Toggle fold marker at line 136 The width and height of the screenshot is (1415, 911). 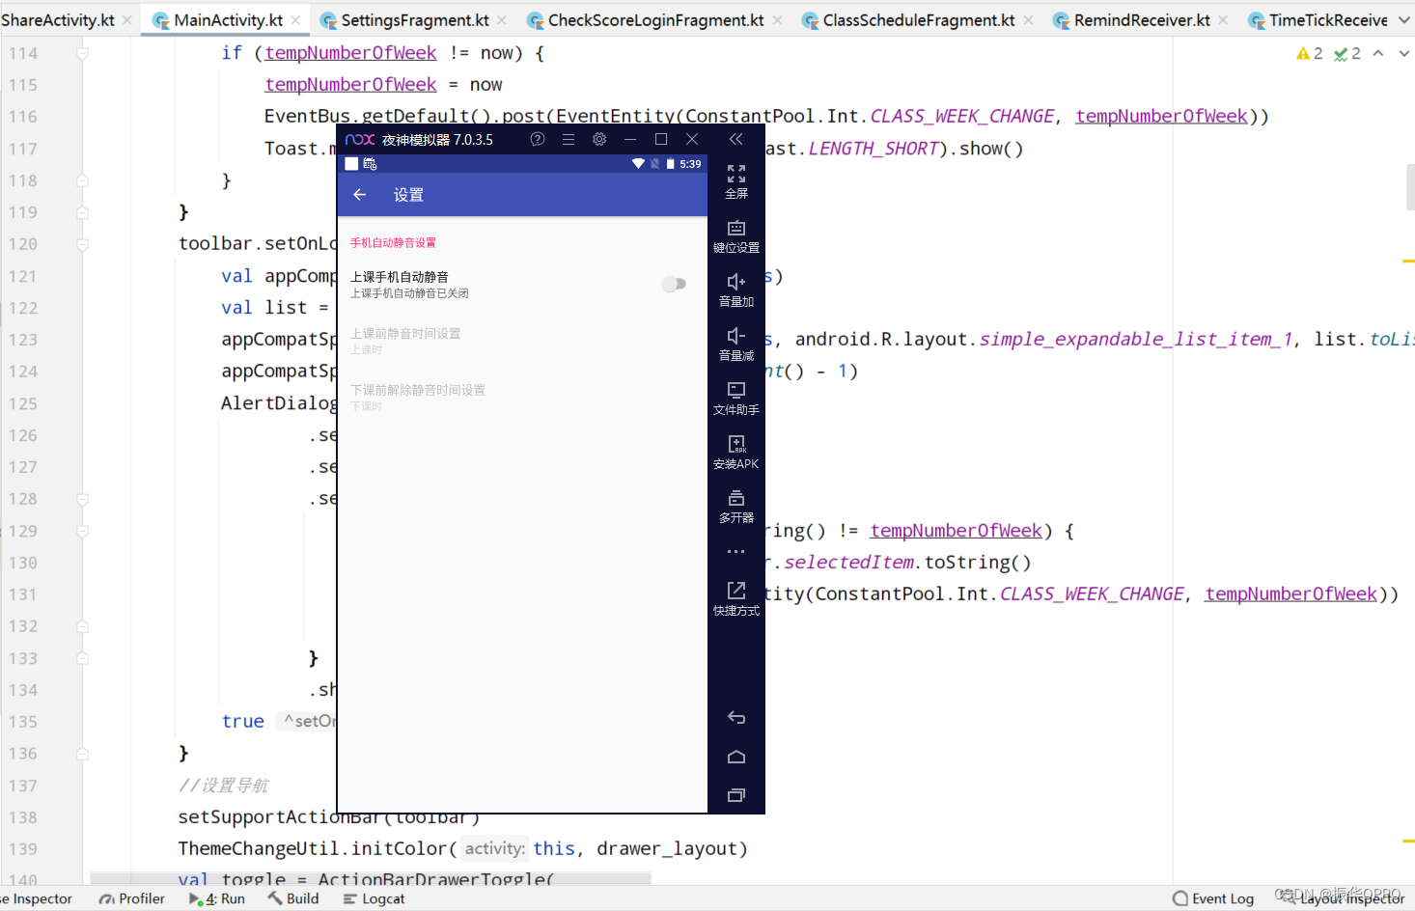tap(83, 754)
